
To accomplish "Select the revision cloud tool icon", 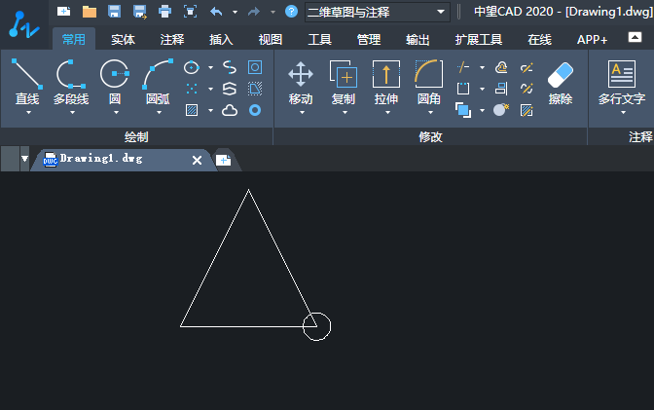I will [230, 110].
